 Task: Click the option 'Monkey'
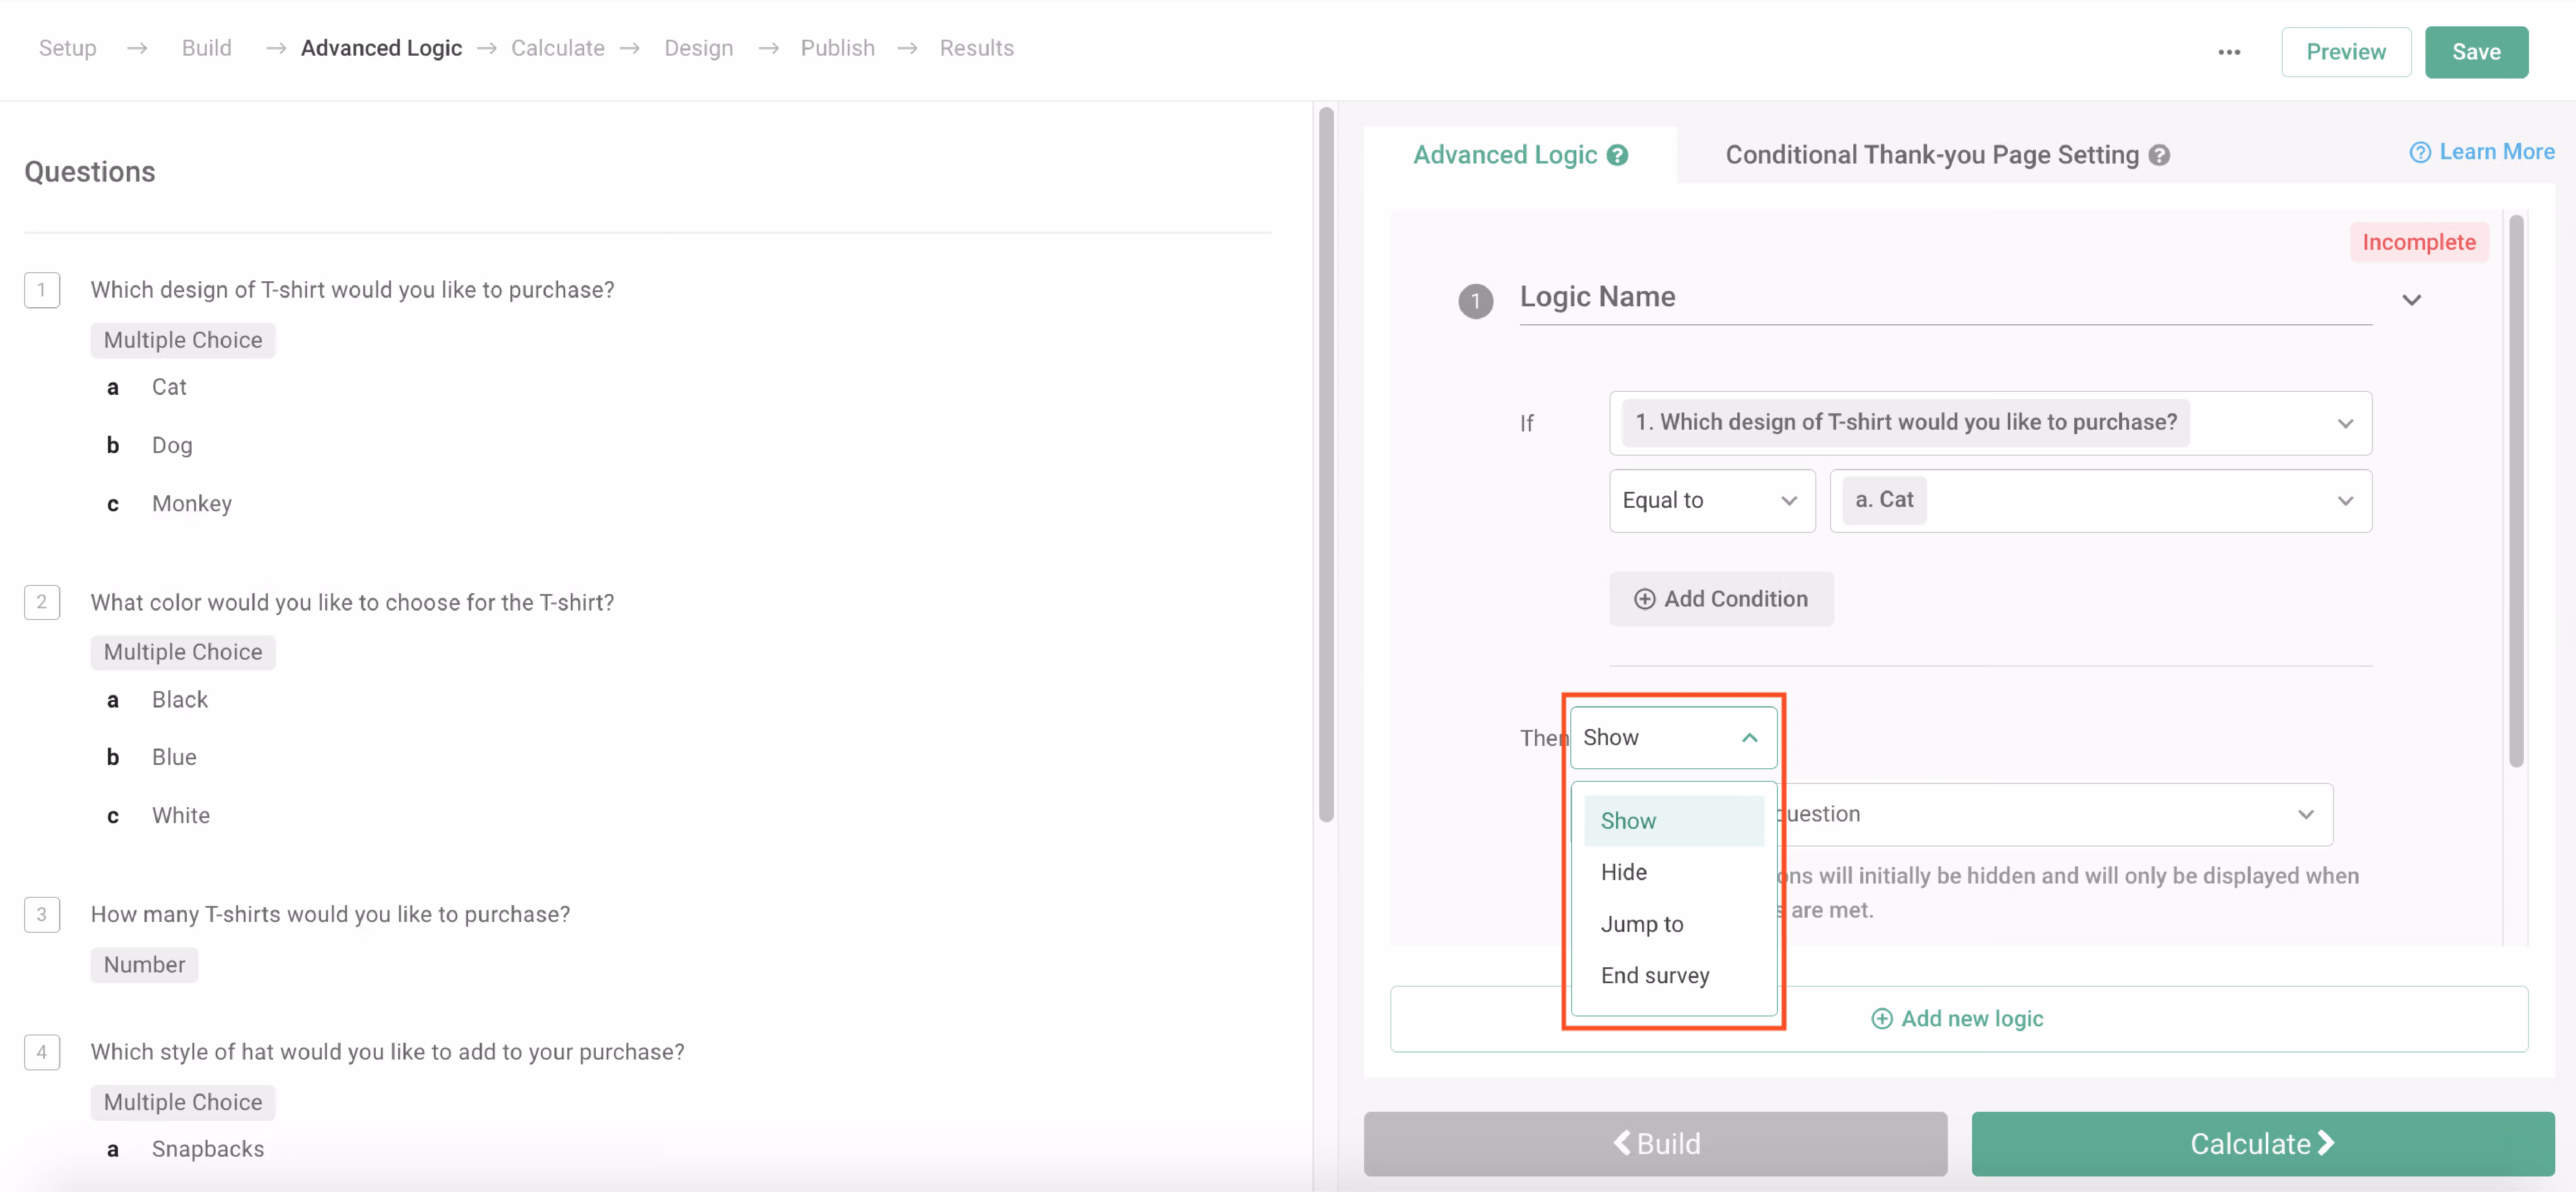(191, 503)
